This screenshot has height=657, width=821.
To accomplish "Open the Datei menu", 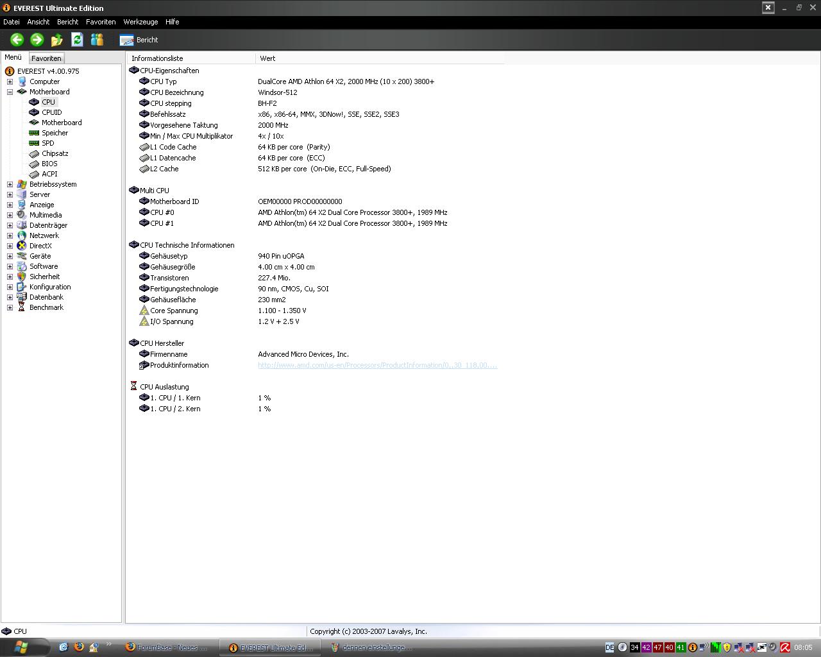I will (12, 22).
